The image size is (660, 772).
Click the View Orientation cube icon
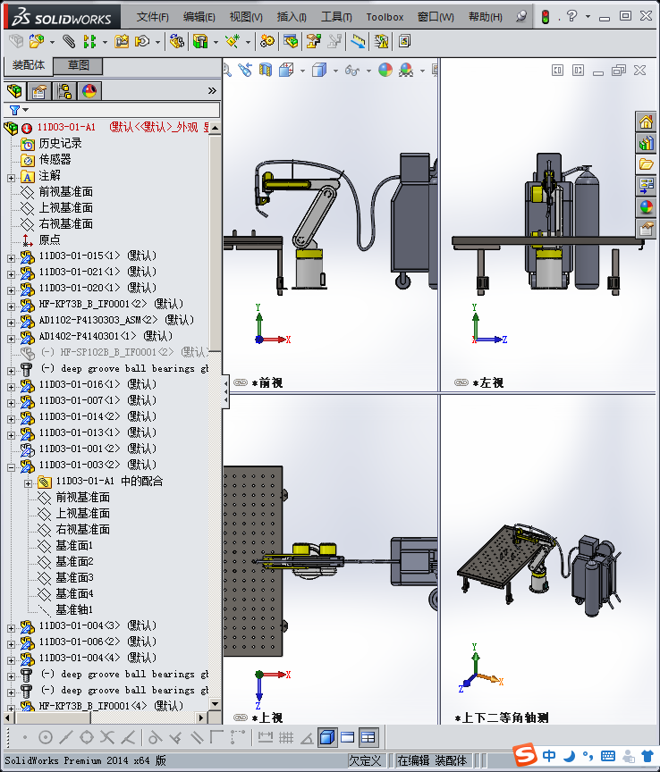pyautogui.click(x=286, y=71)
